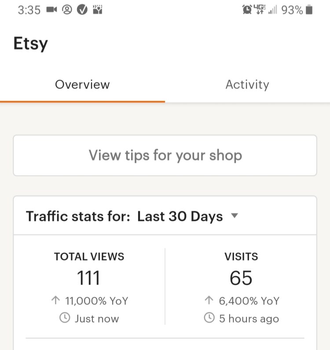The height and width of the screenshot is (350, 330).
Task: Switch to the Activity tab
Action: (247, 85)
